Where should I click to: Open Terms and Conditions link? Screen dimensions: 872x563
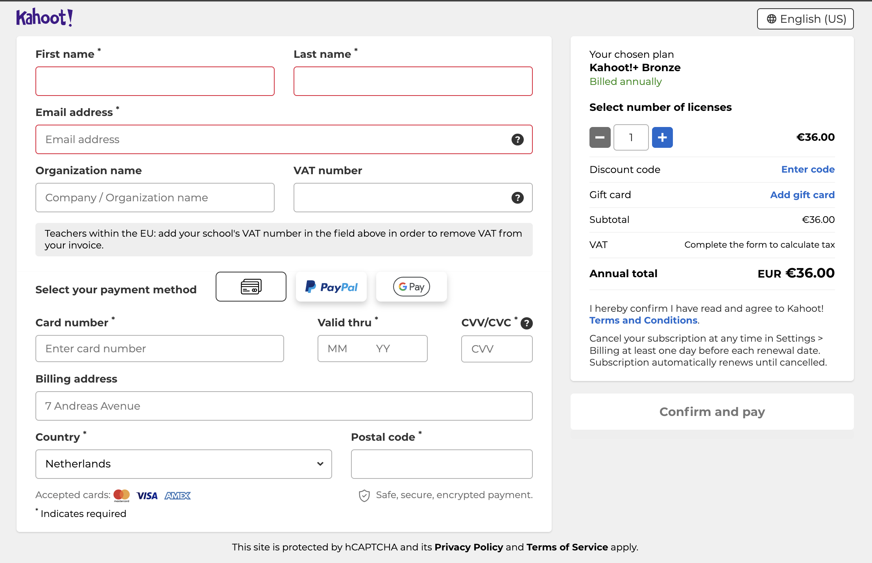643,320
